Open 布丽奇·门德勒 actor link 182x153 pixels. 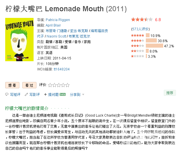tap(56, 31)
